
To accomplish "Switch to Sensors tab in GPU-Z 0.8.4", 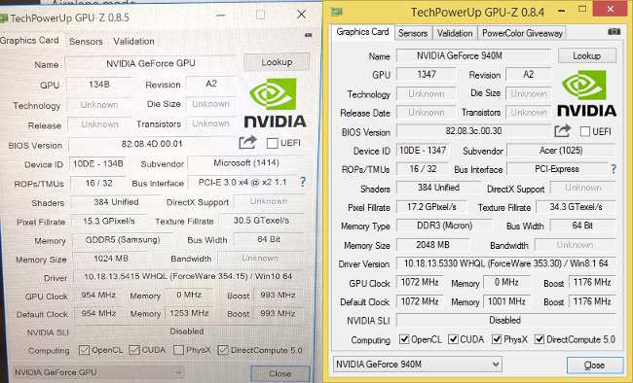I will [x=413, y=33].
